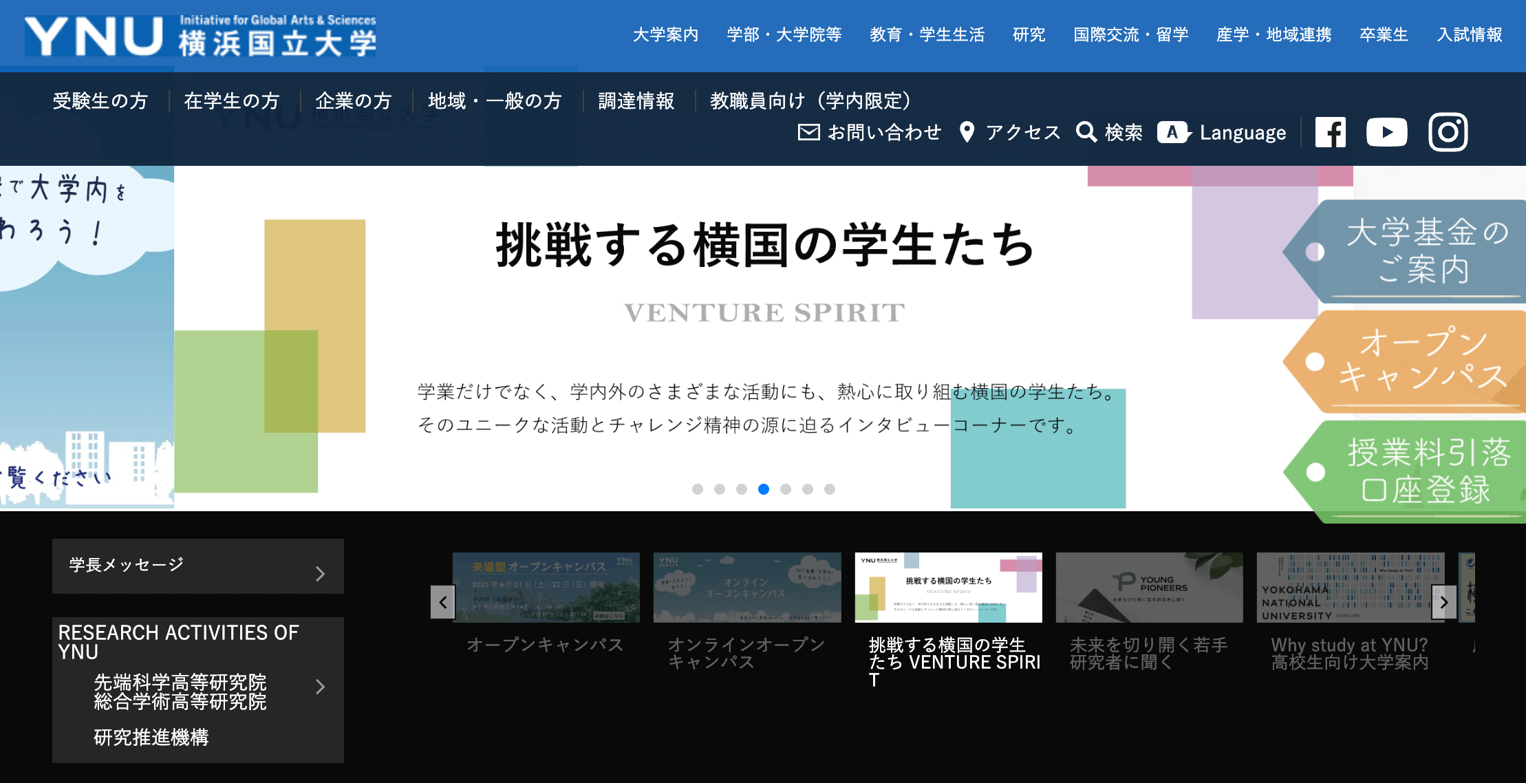This screenshot has height=783, width=1526.
Task: Click 在学生の方 link
Action: click(232, 101)
